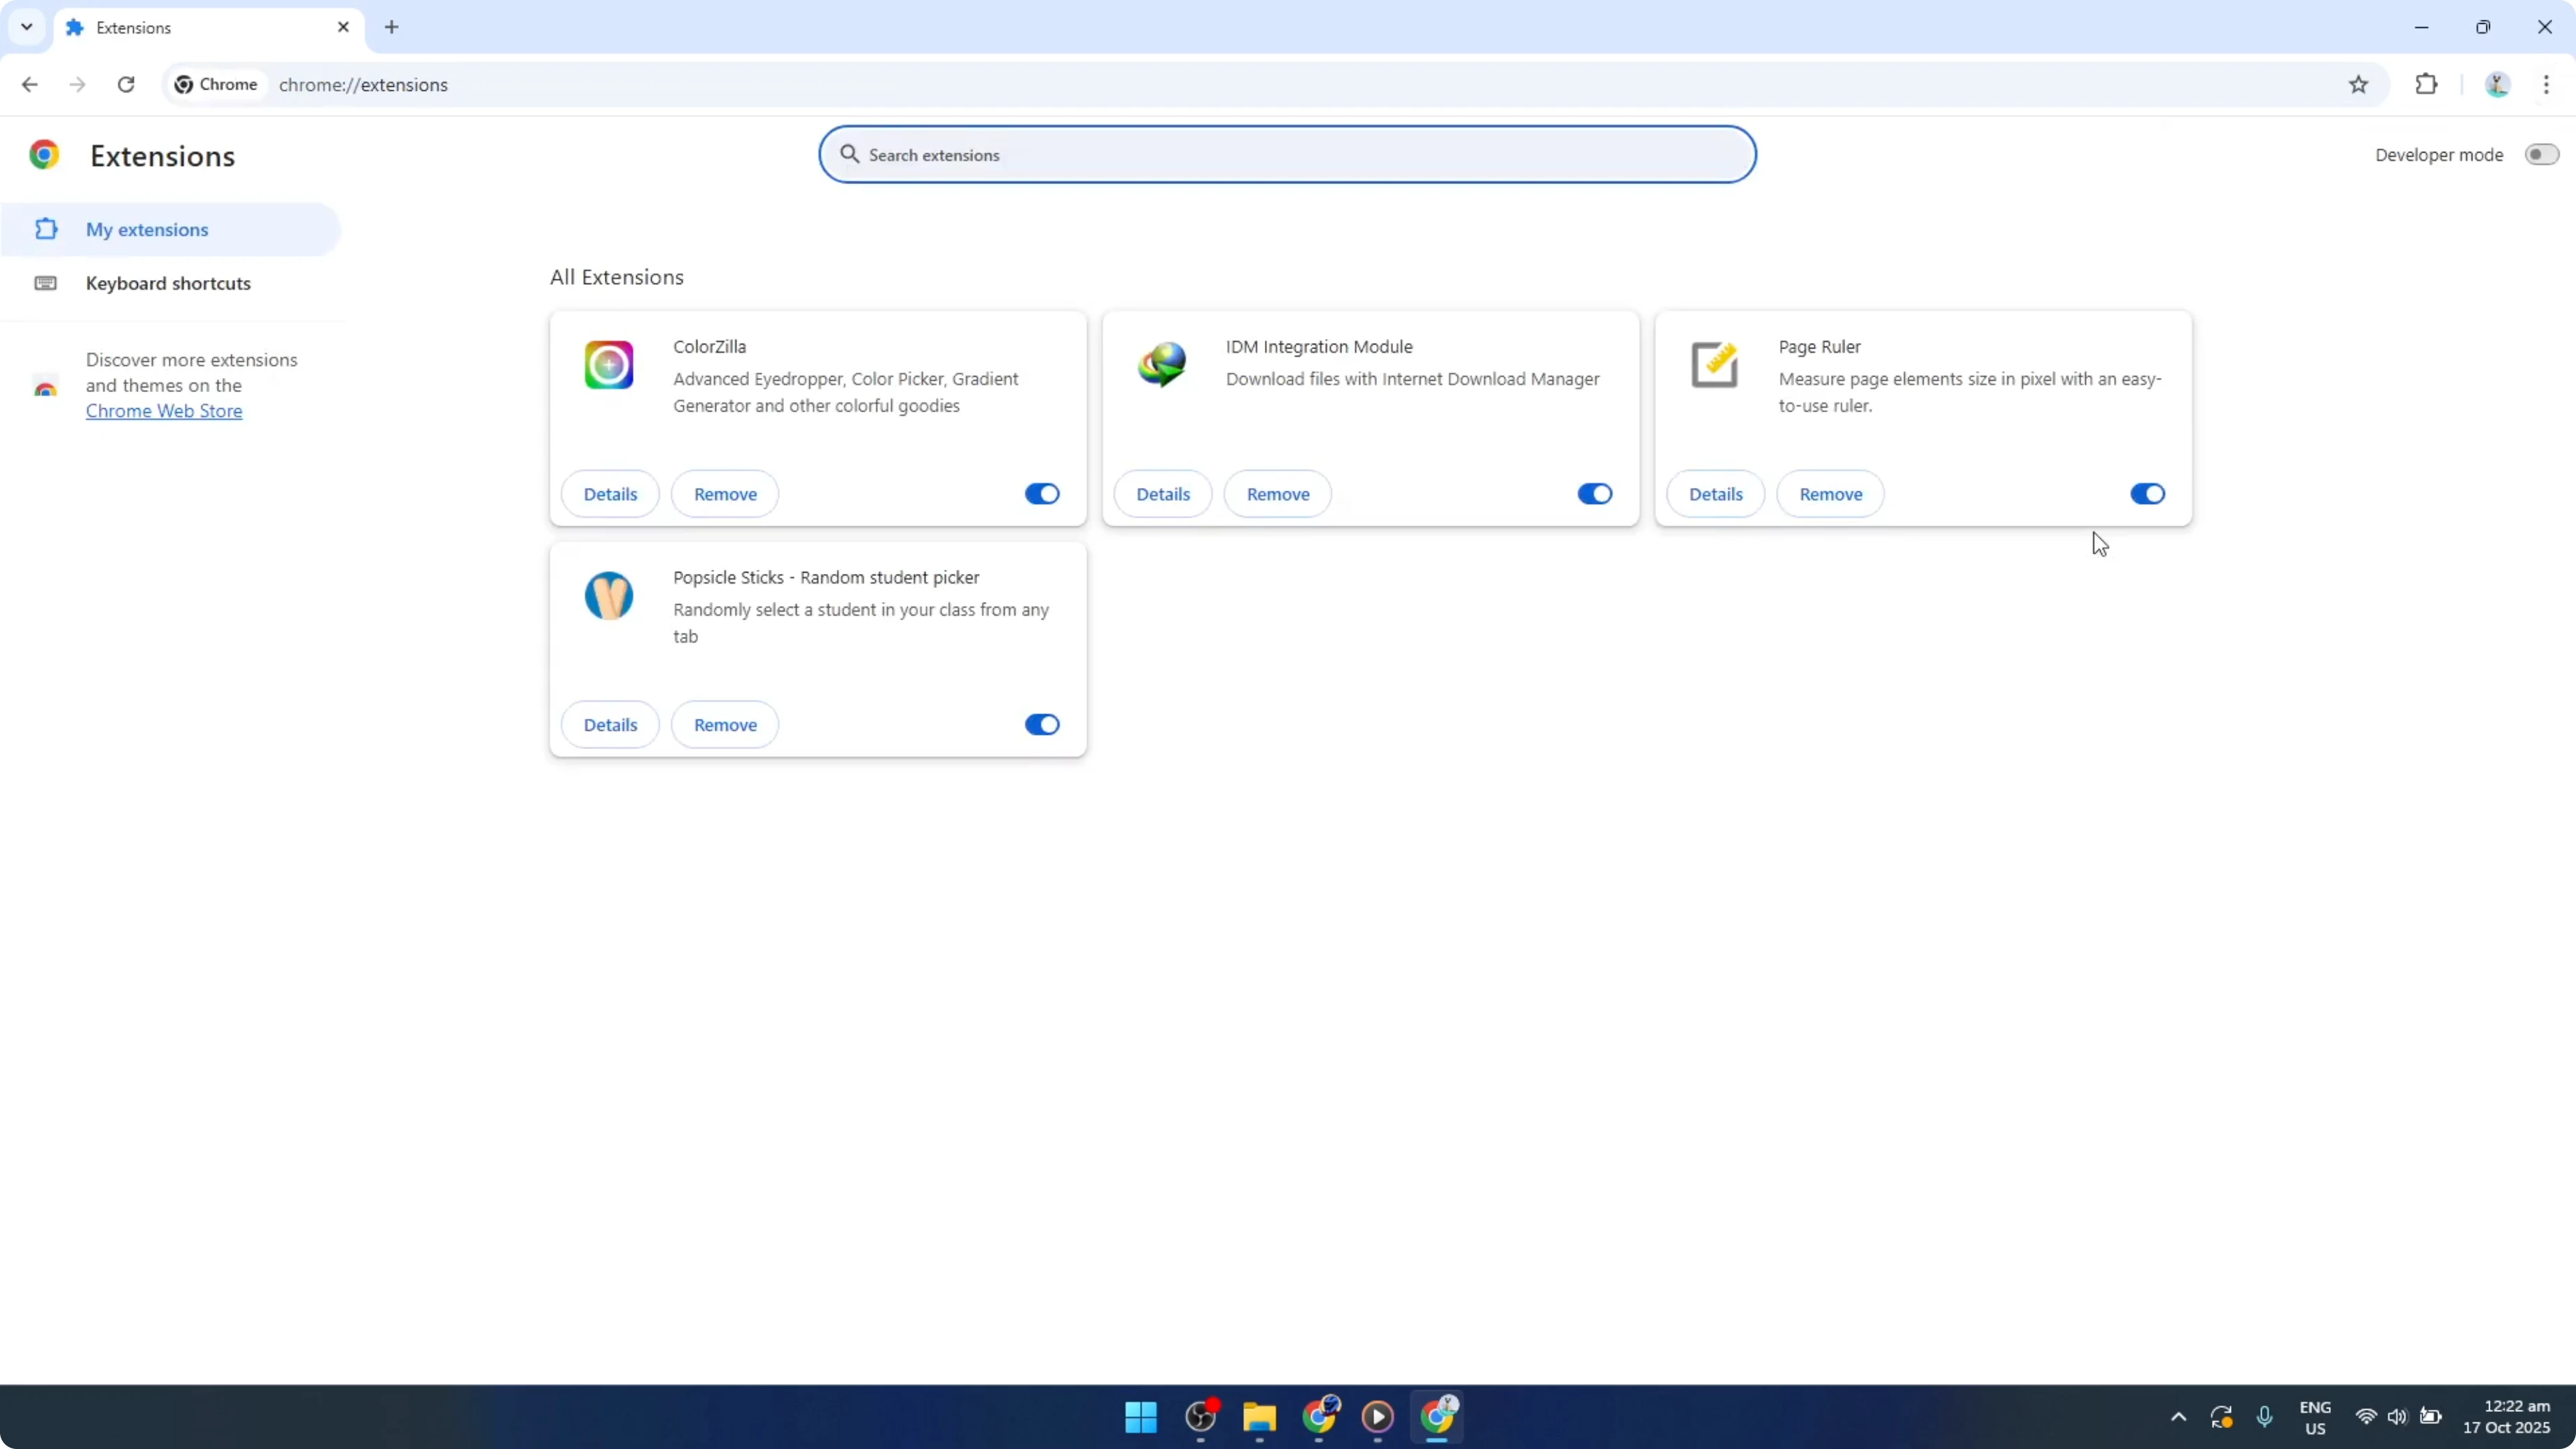This screenshot has width=2576, height=1449.
Task: Click the Keyboard shortcuts sidebar icon
Action: click(46, 283)
